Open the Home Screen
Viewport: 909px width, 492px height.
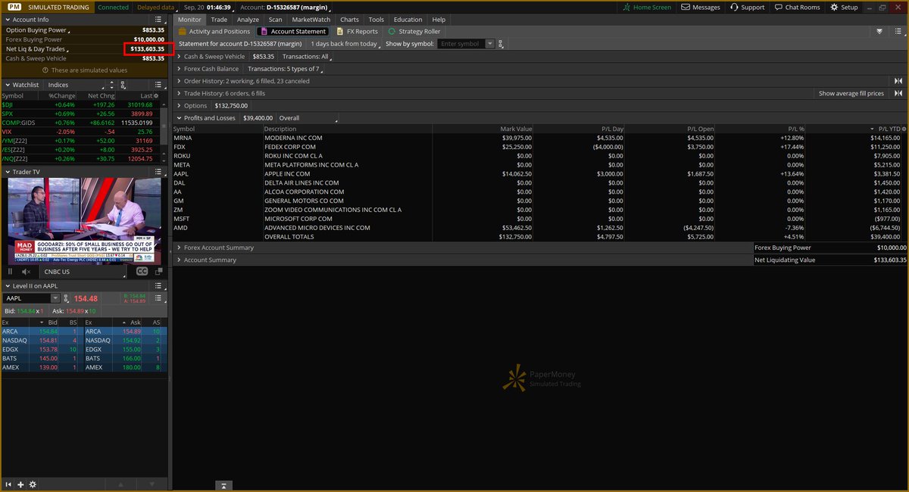pos(645,7)
